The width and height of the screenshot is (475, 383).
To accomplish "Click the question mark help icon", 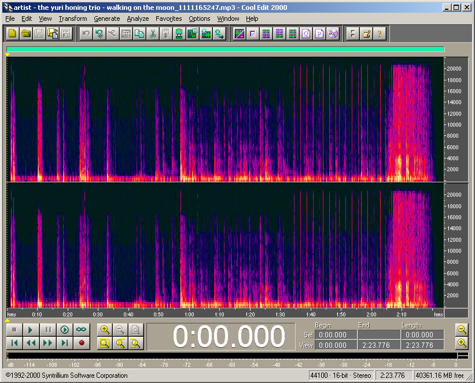I will click(x=380, y=34).
